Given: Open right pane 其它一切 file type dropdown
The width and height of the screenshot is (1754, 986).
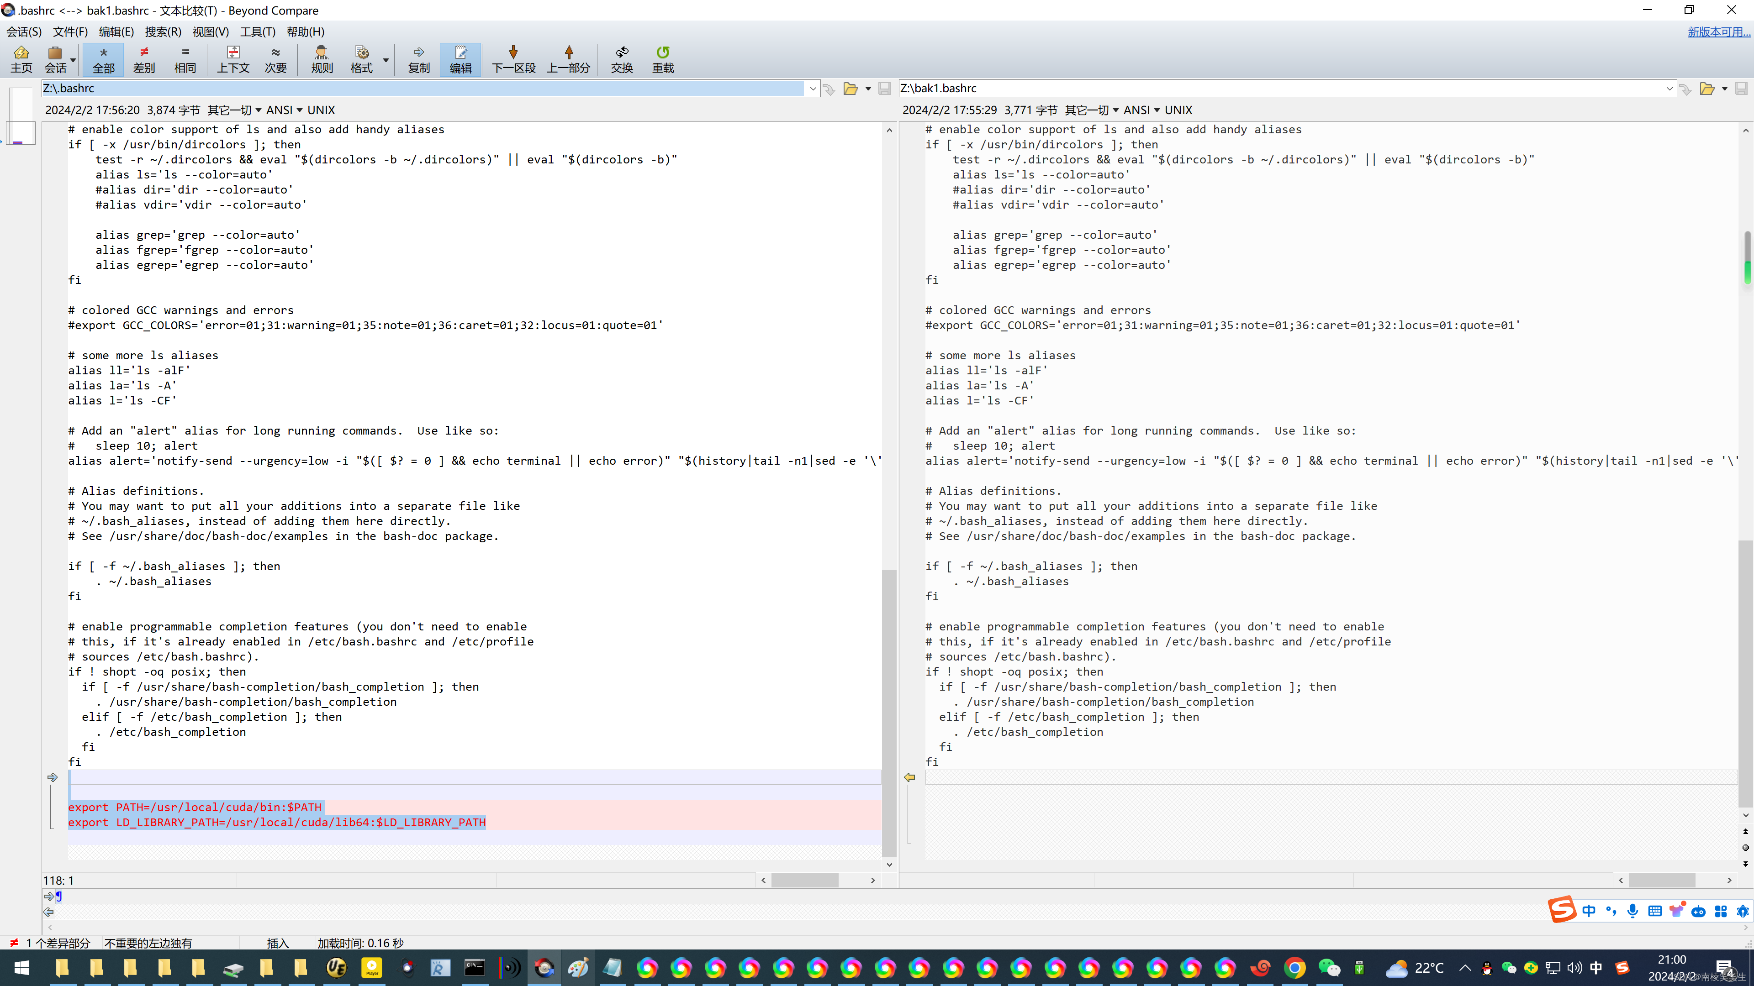Looking at the screenshot, I should (1092, 110).
